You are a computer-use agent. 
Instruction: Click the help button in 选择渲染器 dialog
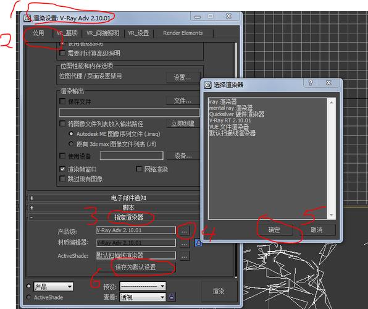point(310,83)
